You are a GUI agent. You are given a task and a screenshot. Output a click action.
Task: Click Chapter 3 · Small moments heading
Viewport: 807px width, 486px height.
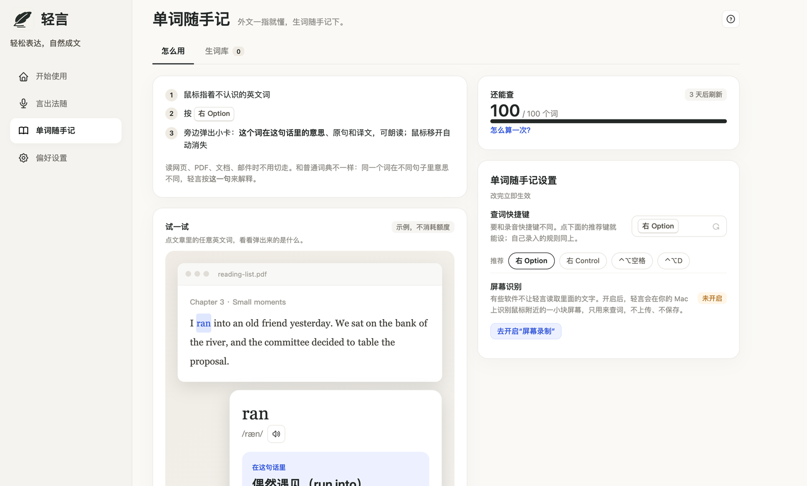pyautogui.click(x=238, y=302)
